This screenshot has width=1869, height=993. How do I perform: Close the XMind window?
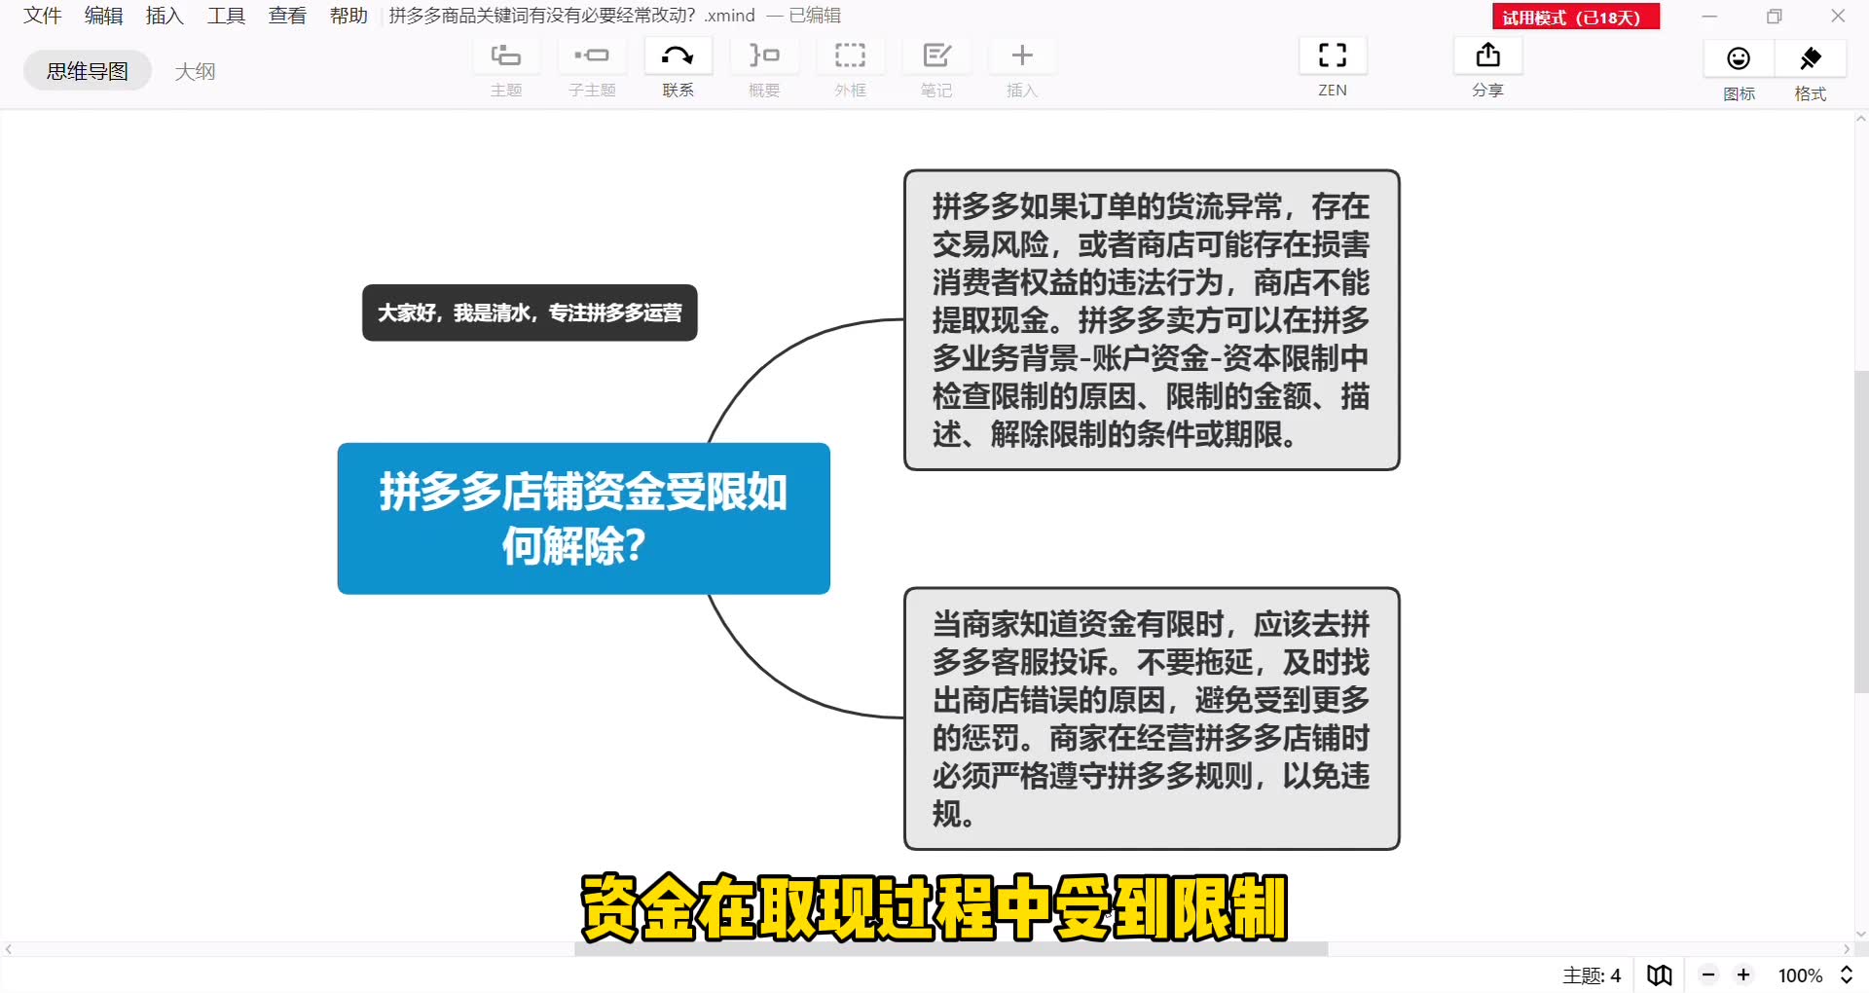(x=1838, y=16)
